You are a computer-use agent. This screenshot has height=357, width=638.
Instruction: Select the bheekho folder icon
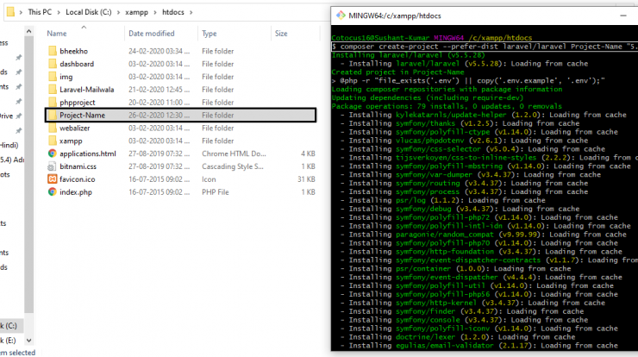53,51
